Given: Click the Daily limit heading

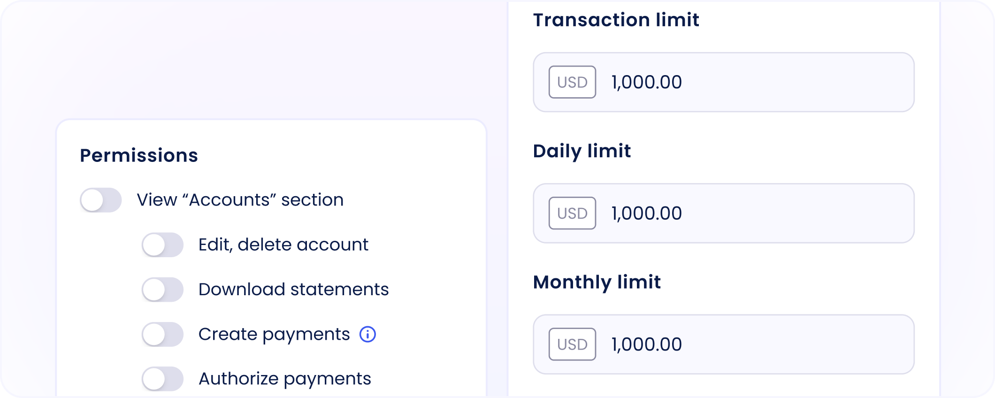Looking at the screenshot, I should 582,151.
